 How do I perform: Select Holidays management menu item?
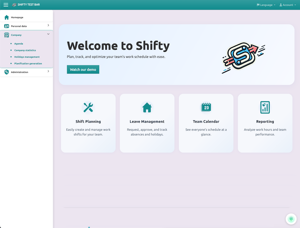point(27,57)
